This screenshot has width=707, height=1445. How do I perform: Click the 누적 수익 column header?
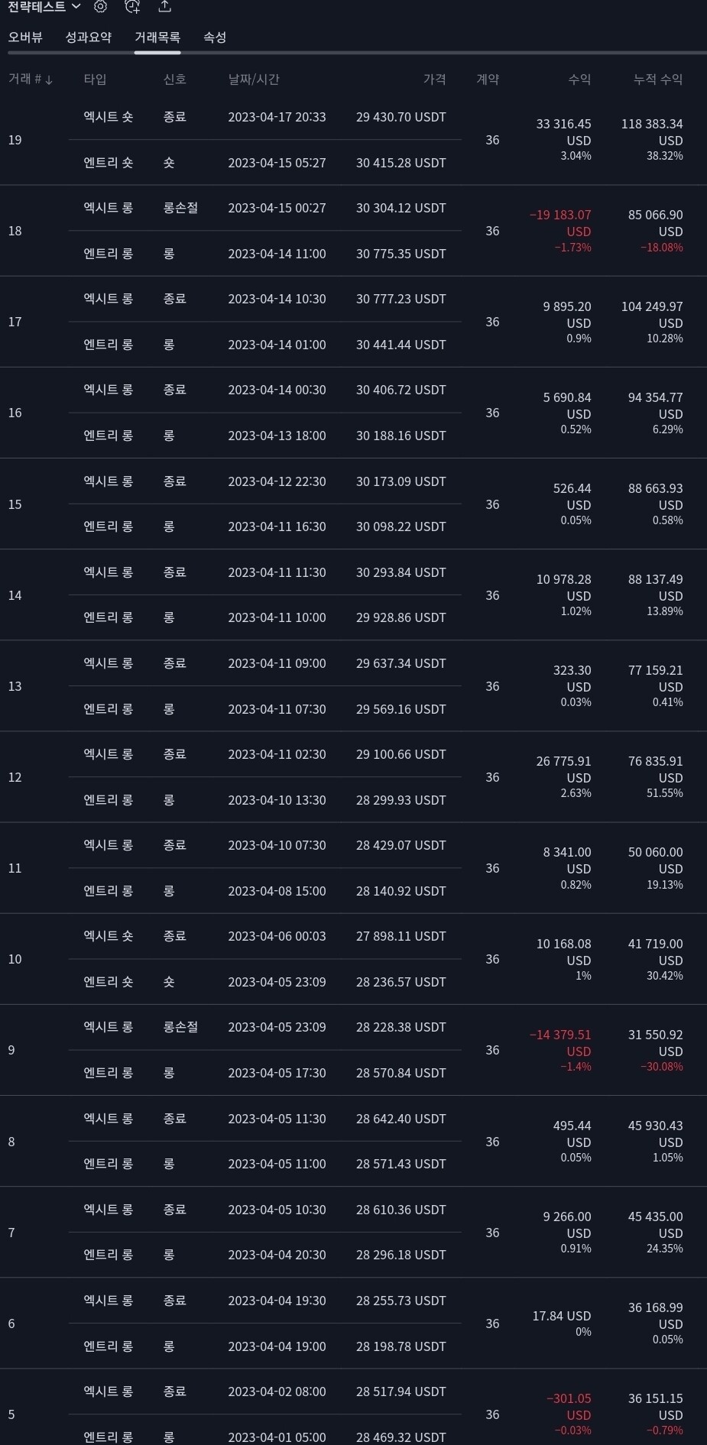(x=657, y=79)
